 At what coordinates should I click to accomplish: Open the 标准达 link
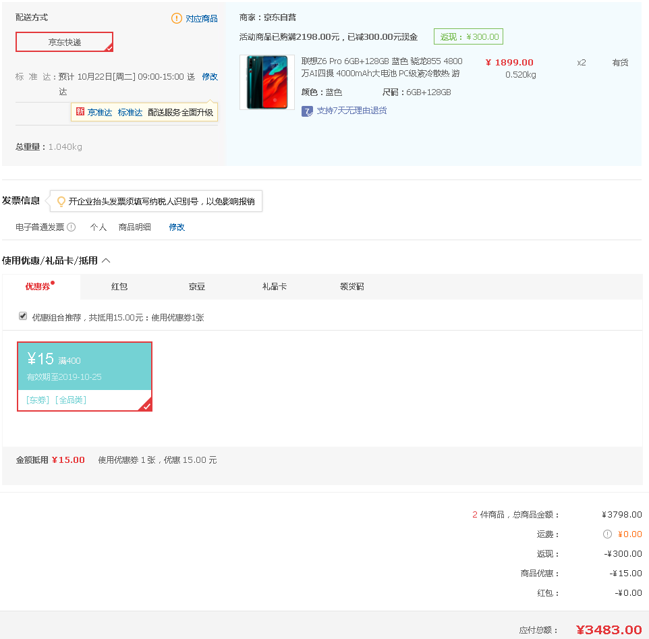(x=130, y=112)
